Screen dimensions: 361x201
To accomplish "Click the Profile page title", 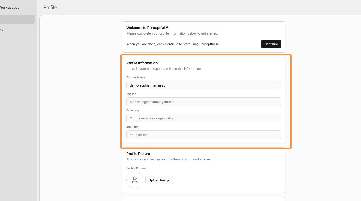I will pyautogui.click(x=50, y=7).
